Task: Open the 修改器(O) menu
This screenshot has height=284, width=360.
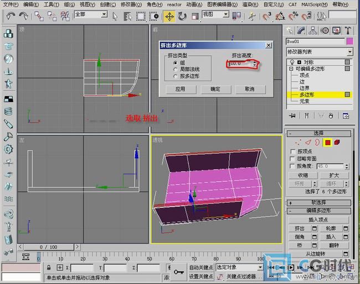Action: 131,4
